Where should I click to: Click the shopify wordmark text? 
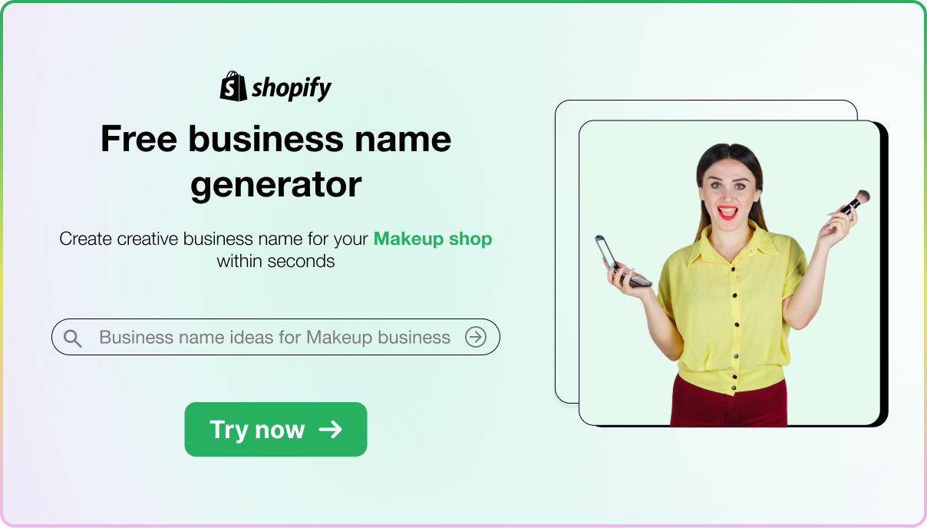[292, 88]
